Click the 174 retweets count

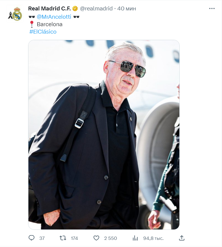click(74, 238)
